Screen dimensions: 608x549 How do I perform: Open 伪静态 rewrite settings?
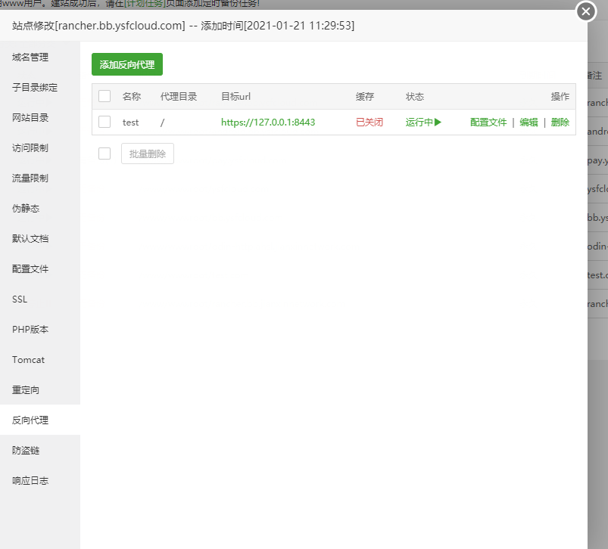[27, 208]
